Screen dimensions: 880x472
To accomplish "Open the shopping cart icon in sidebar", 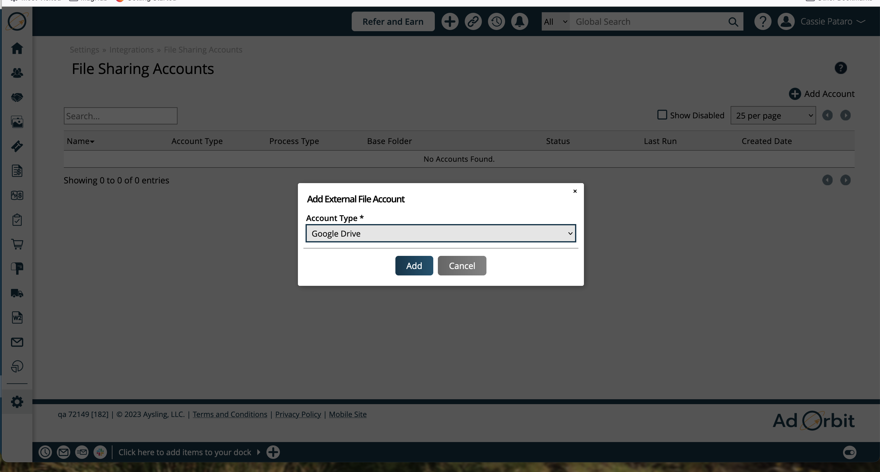I will [x=17, y=244].
